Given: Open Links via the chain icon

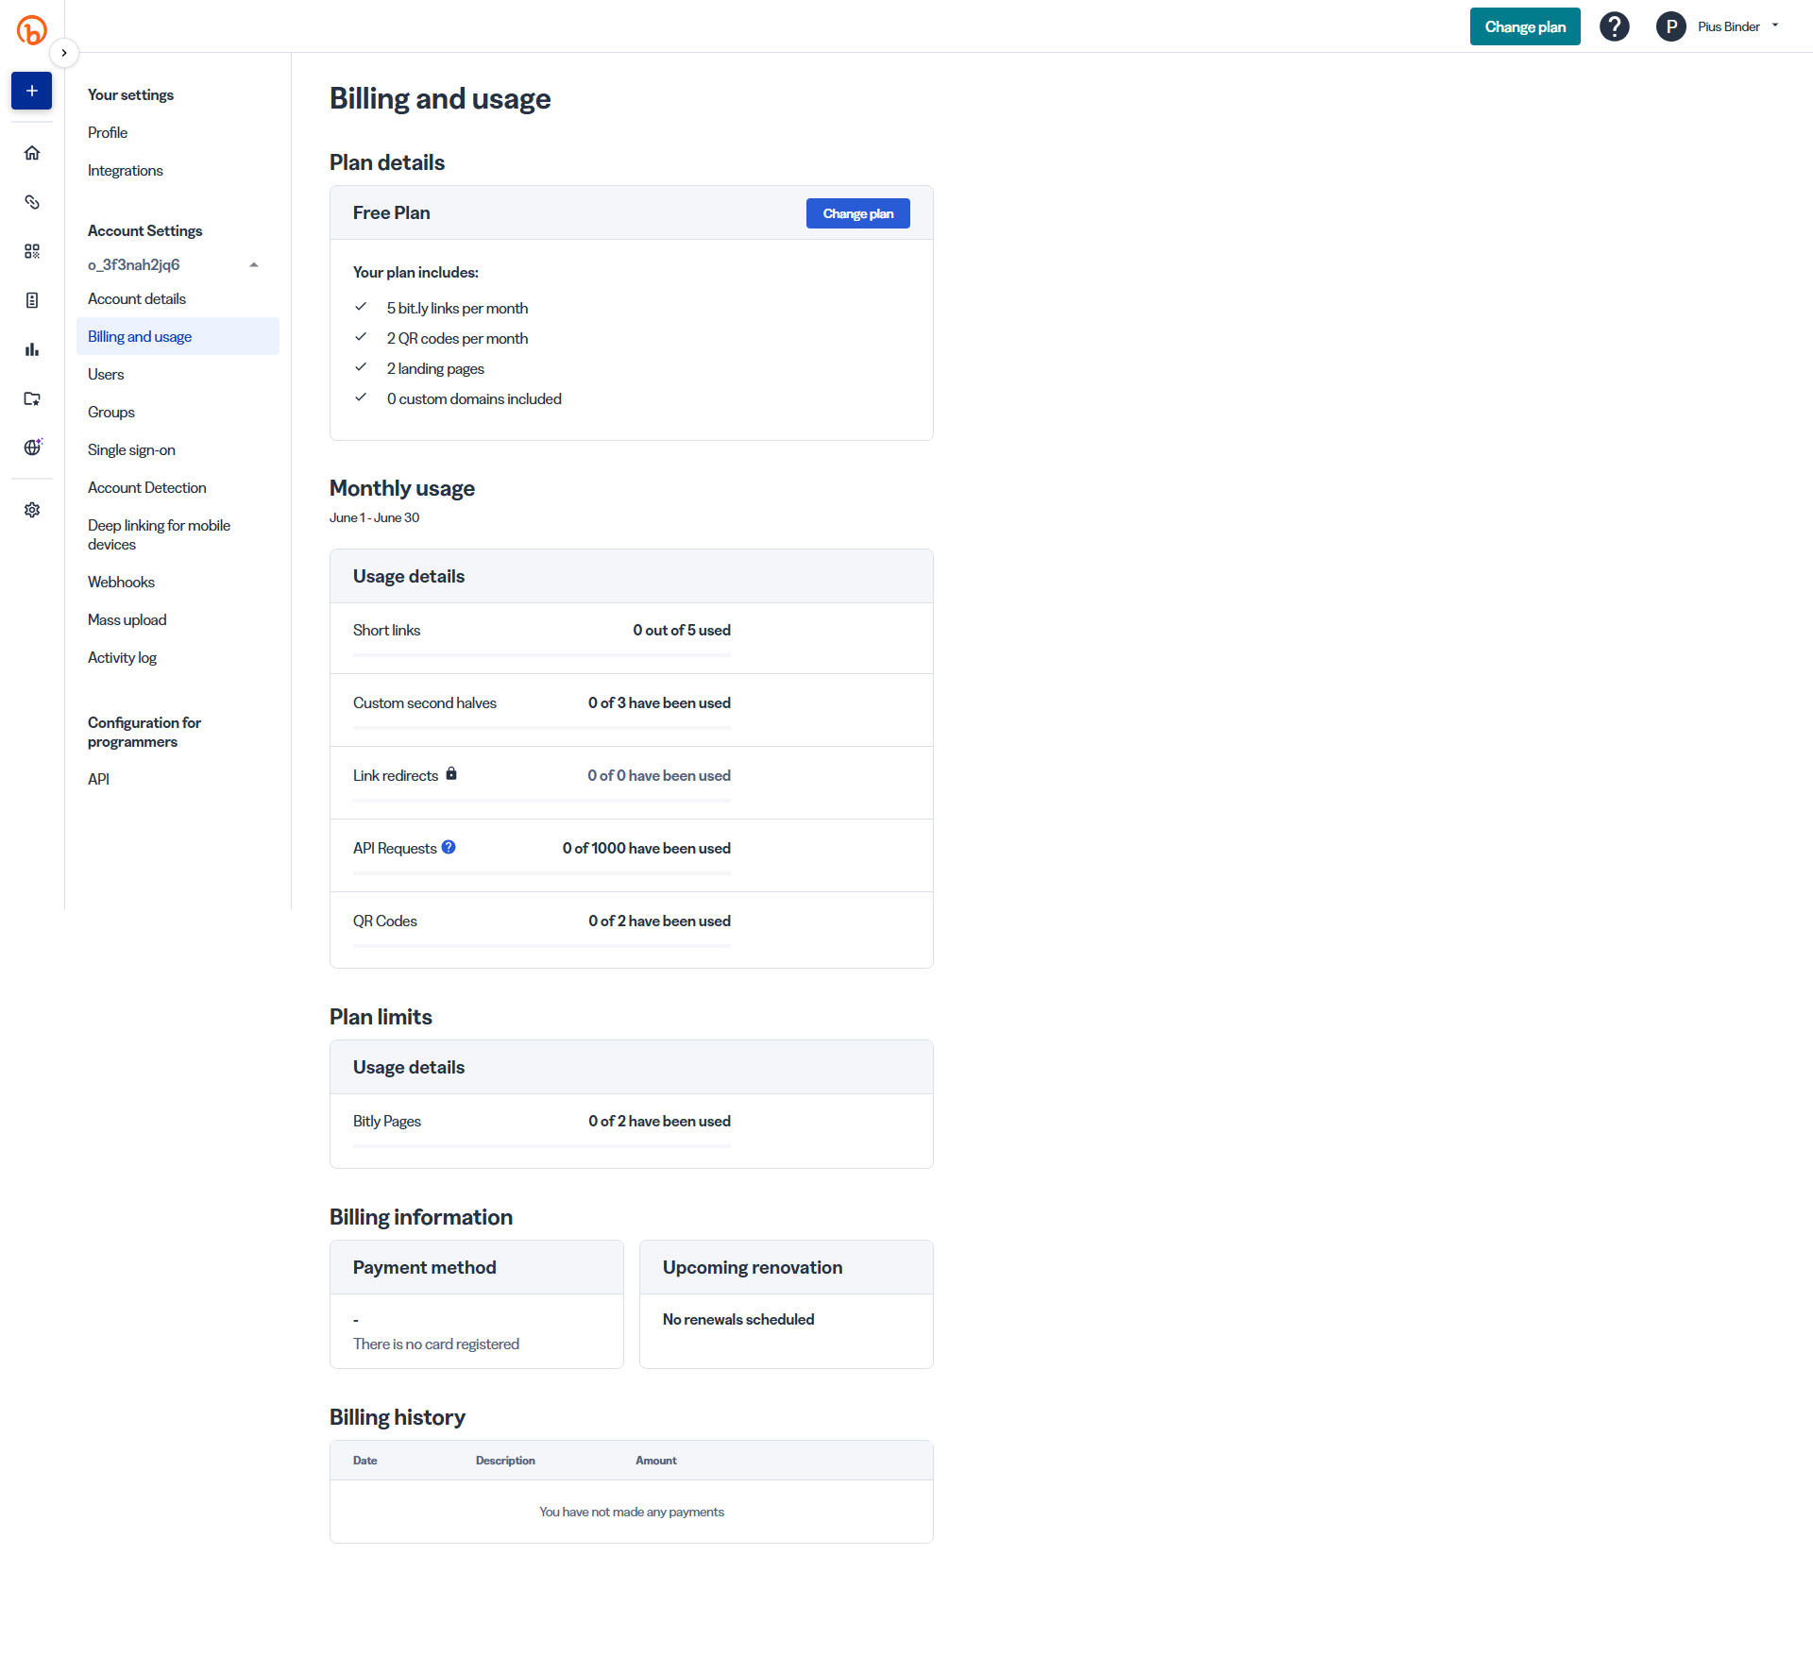Looking at the screenshot, I should pos(32,202).
